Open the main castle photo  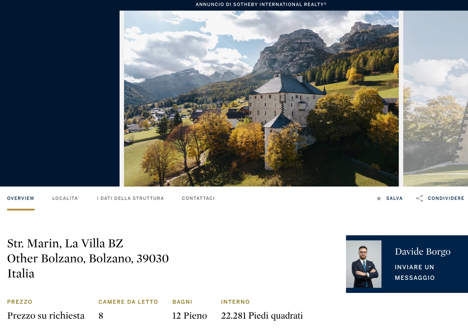coord(261,99)
